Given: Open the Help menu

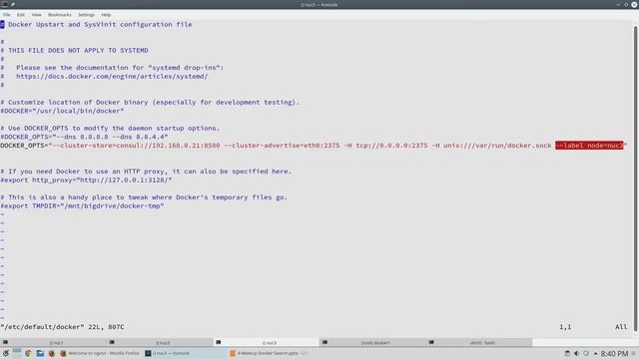Looking at the screenshot, I should point(106,15).
